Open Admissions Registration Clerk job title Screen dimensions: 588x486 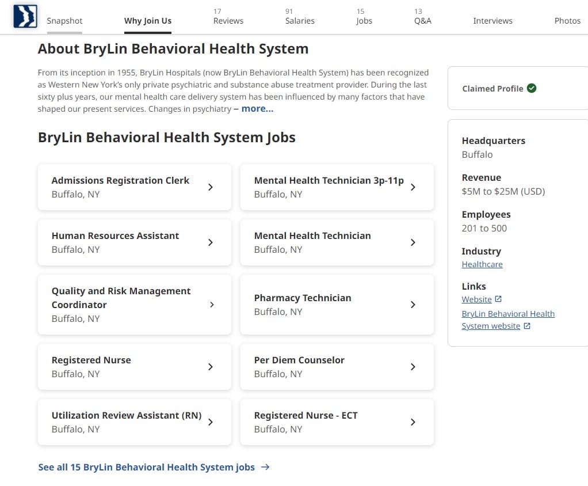click(120, 180)
